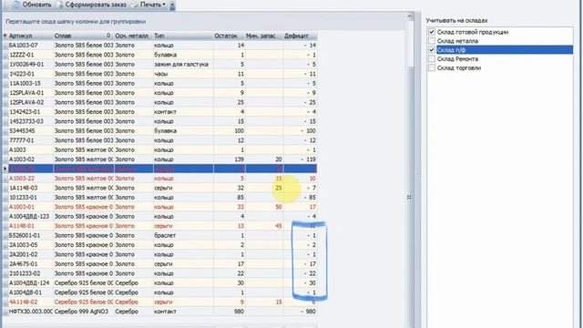This screenshot has width=583, height=328.
Task: Click the браслет type cell
Action: 183,235
